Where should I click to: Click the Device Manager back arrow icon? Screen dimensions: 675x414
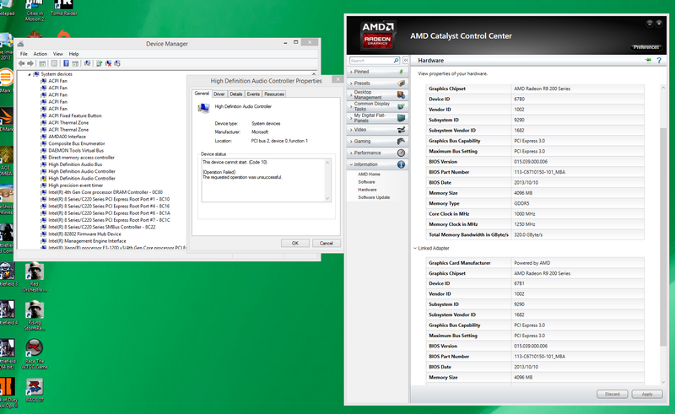tap(22, 62)
